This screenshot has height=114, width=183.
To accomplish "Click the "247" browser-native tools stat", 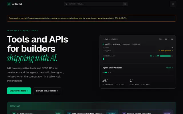I will (x=105, y=80).
